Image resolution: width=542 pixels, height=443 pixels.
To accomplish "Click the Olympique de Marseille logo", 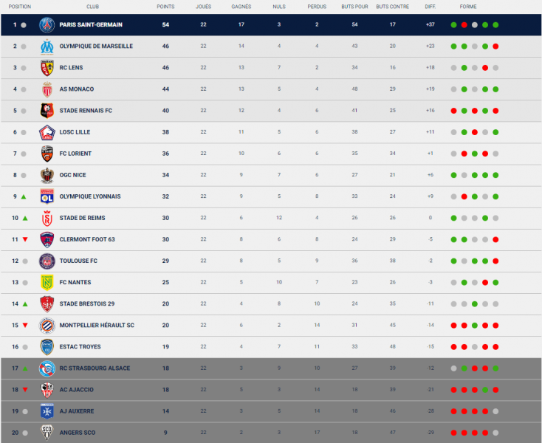I will pos(47,46).
